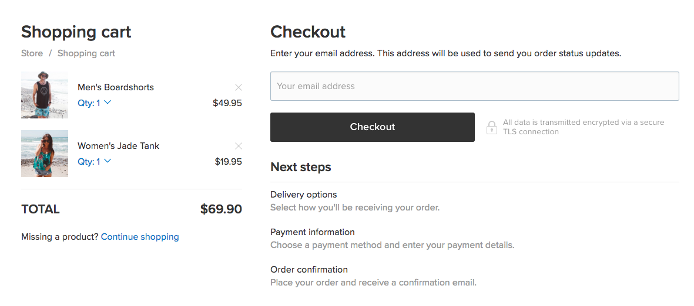Click the $49.95 Boardshorts price
The width and height of the screenshot is (694, 306).
coord(227,103)
